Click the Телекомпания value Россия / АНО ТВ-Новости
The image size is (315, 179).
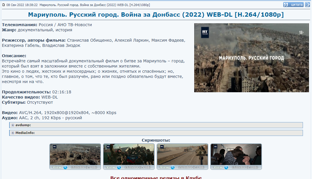coord(65,25)
